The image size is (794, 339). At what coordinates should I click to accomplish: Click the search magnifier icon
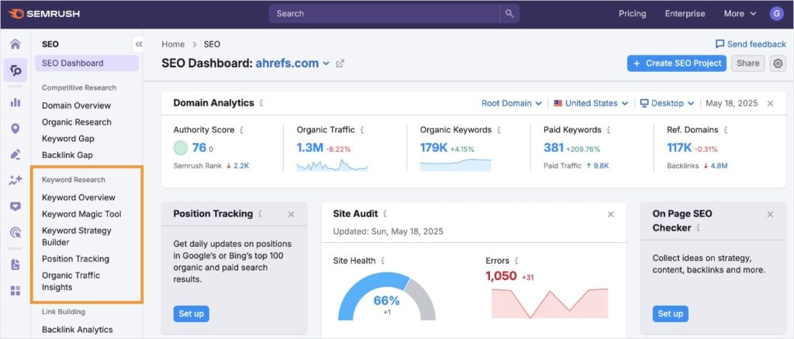click(509, 14)
